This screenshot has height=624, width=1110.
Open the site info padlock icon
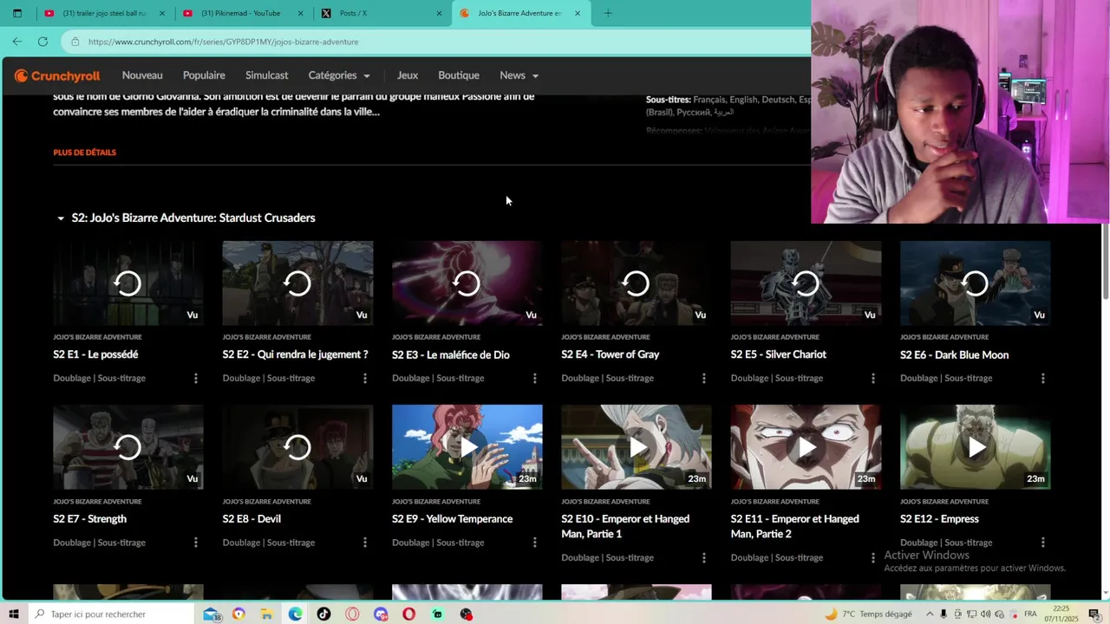coord(75,42)
